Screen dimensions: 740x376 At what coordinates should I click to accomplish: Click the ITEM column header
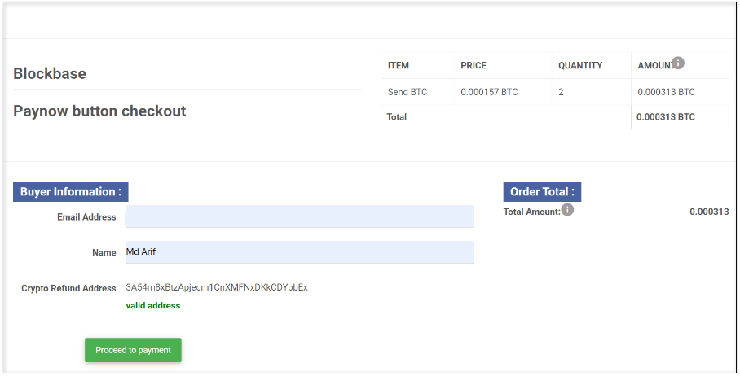click(x=399, y=65)
